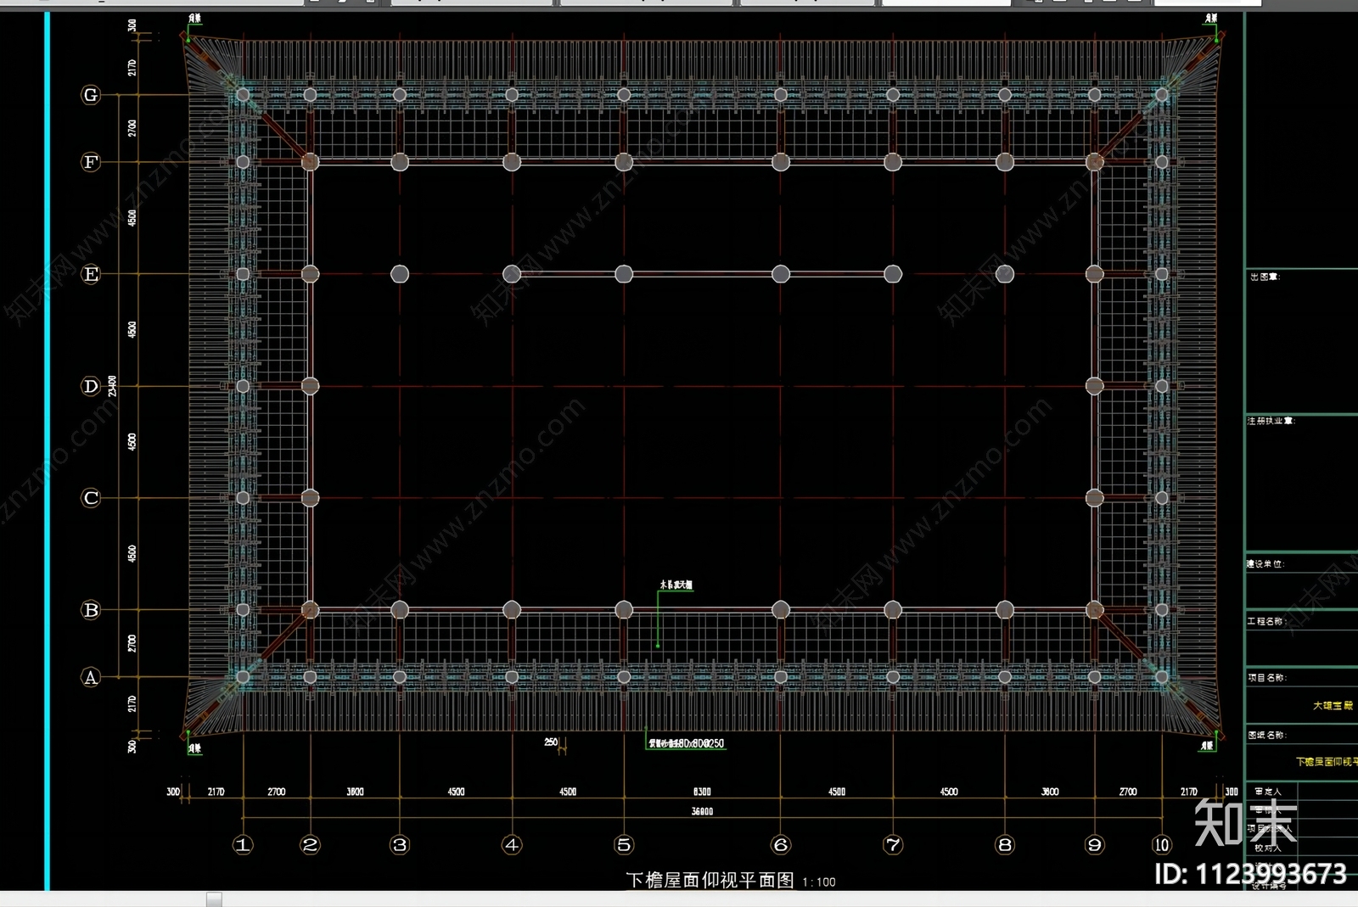Click the 注册执业章 title block label
Image resolution: width=1358 pixels, height=907 pixels.
point(1271,421)
